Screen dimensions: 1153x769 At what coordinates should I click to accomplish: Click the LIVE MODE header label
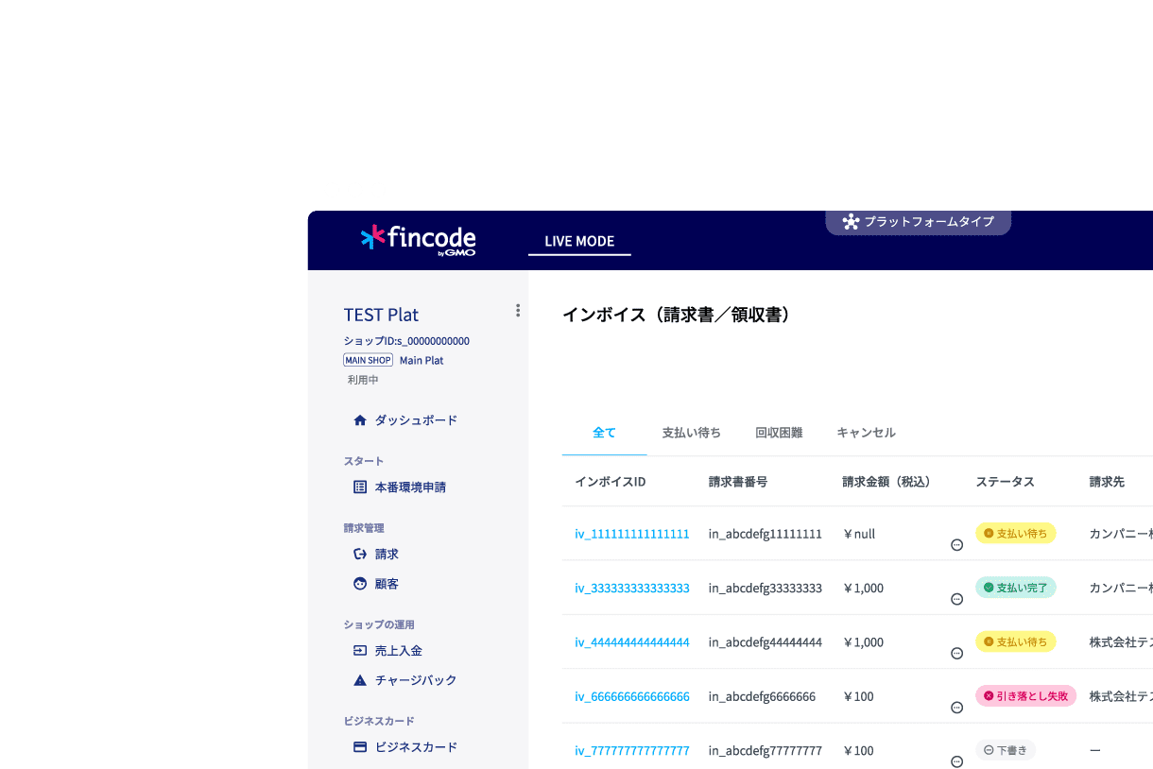(578, 241)
